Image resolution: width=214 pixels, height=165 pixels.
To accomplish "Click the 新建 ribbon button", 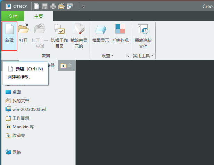I will tap(9, 36).
